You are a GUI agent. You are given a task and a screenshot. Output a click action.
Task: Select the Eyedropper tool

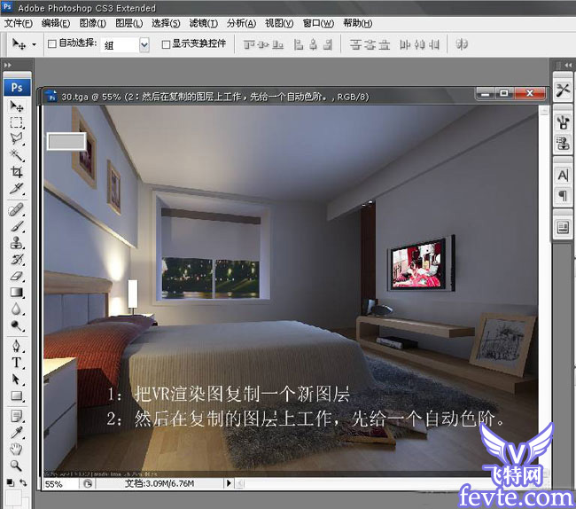tap(16, 433)
